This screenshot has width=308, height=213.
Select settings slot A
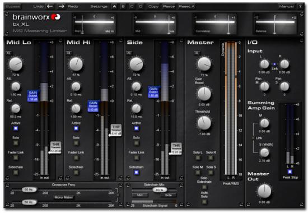tap(114, 7)
